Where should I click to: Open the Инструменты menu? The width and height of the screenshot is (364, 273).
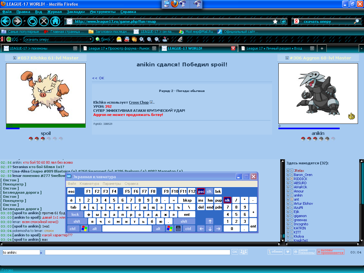click(103, 12)
